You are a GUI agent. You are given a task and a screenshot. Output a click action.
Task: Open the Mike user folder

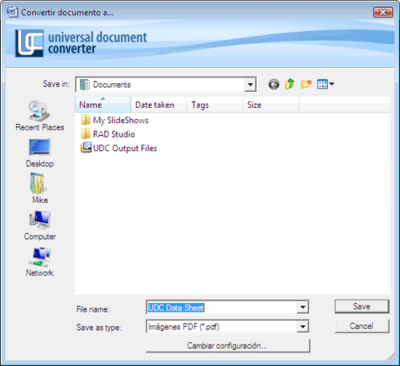40,189
